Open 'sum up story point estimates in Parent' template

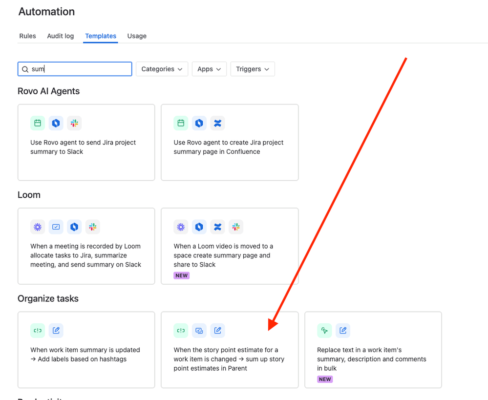pos(230,350)
